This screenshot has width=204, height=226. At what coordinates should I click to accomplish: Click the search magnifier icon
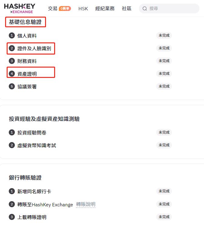[145, 8]
